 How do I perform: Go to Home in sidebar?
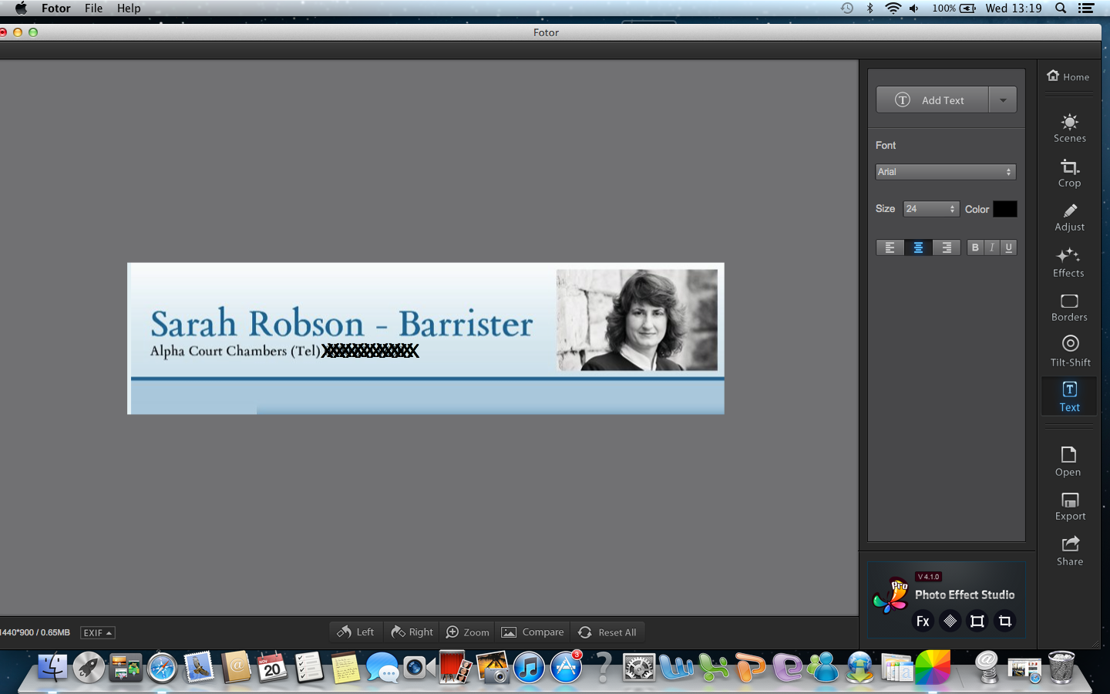[x=1068, y=76]
